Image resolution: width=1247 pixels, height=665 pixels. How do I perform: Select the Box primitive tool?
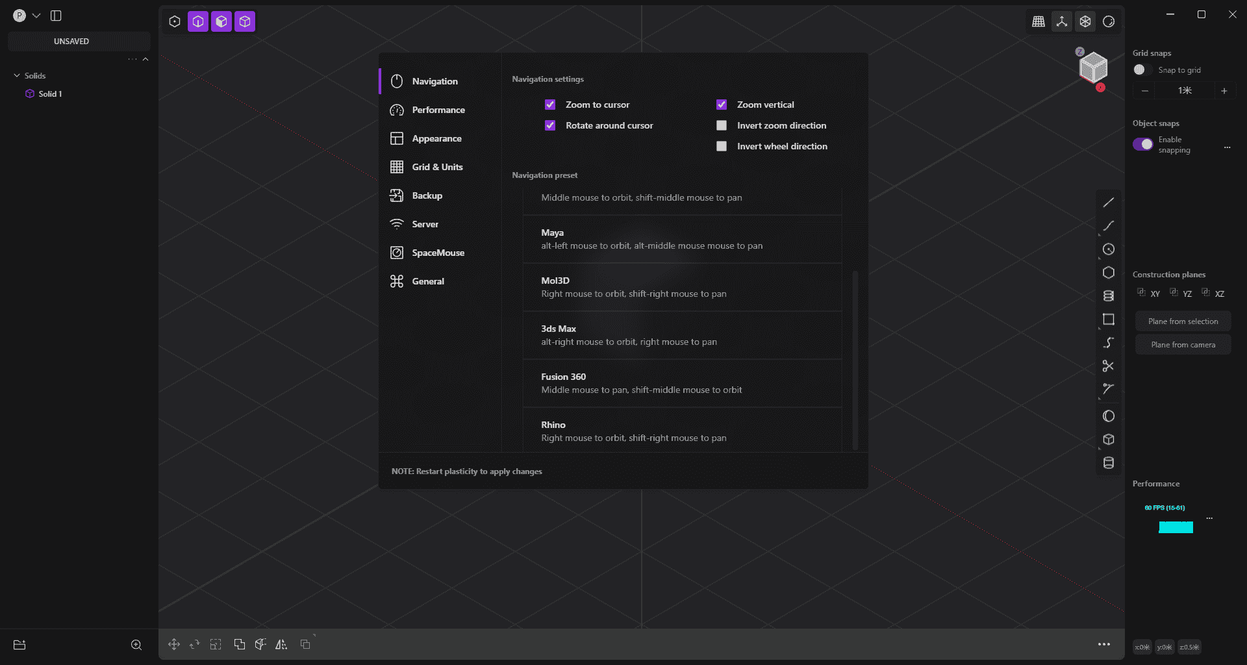click(x=1108, y=439)
